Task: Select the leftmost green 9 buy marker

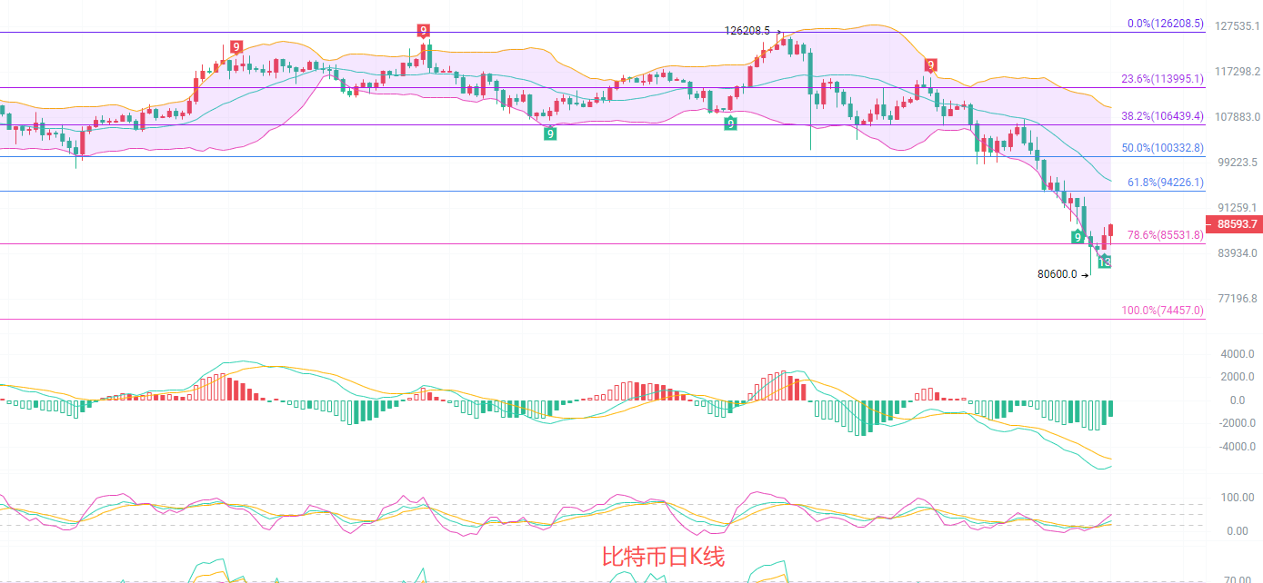Action: (550, 133)
